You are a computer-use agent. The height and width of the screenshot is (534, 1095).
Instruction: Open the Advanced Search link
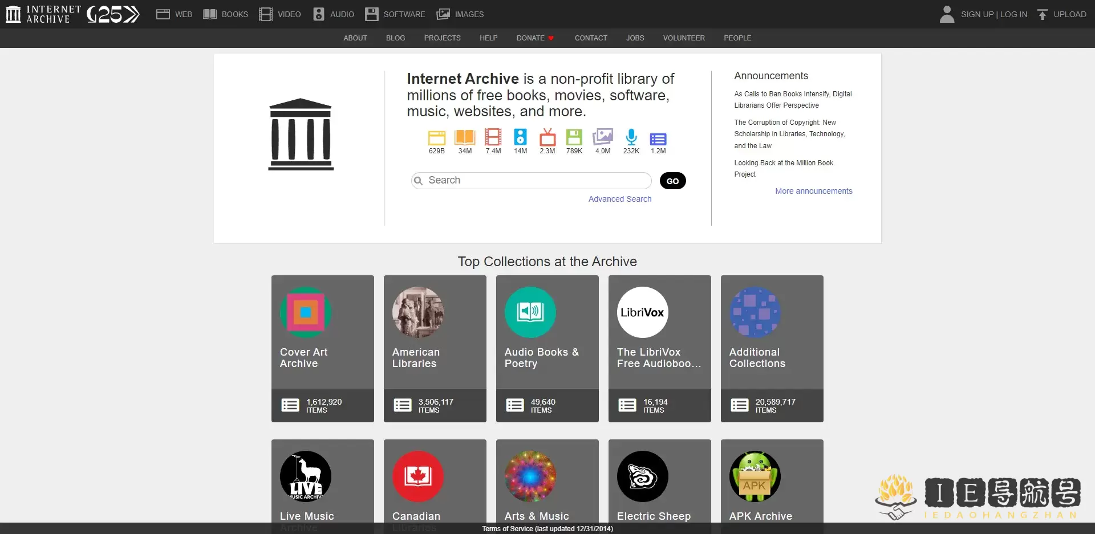(x=619, y=199)
